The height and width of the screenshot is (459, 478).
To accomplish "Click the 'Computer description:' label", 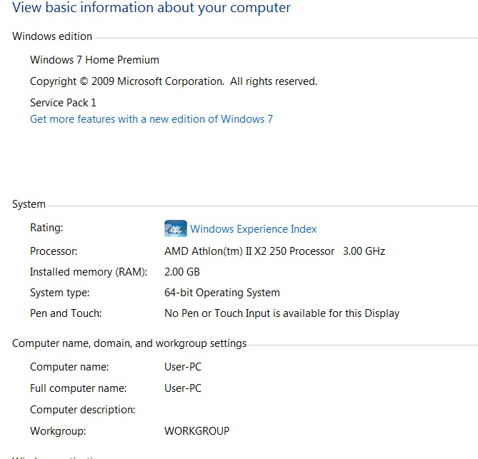I will [83, 410].
